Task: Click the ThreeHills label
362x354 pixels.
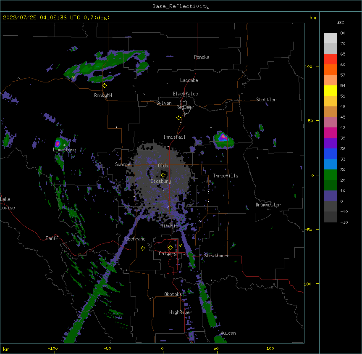Action: point(226,176)
